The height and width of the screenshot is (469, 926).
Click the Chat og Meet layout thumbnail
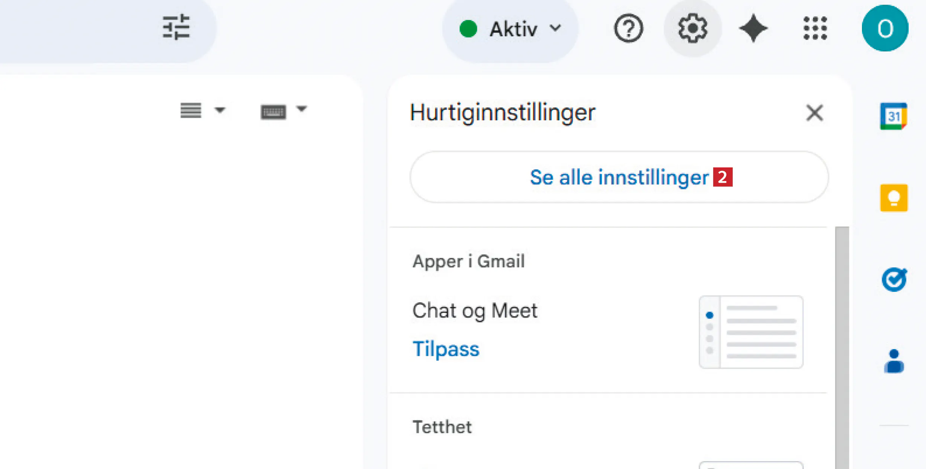[x=751, y=332]
